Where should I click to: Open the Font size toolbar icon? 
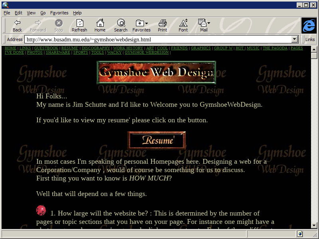tap(183, 25)
